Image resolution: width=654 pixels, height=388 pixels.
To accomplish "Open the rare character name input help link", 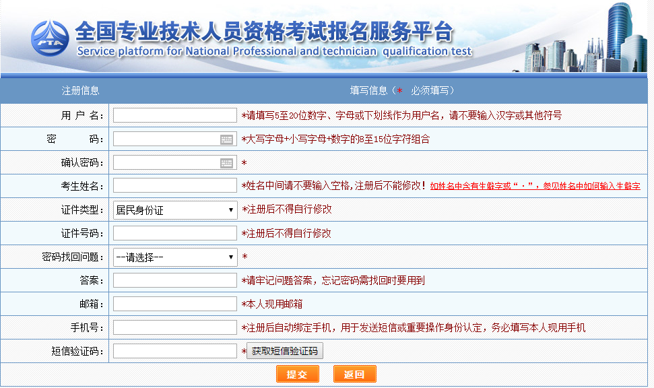I will tap(535, 186).
